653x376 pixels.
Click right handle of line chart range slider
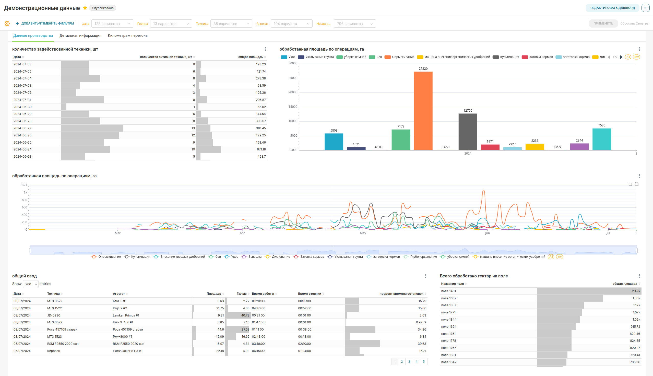[637, 251]
